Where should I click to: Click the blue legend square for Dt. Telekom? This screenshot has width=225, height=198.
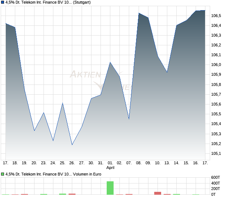[x=3, y=3]
